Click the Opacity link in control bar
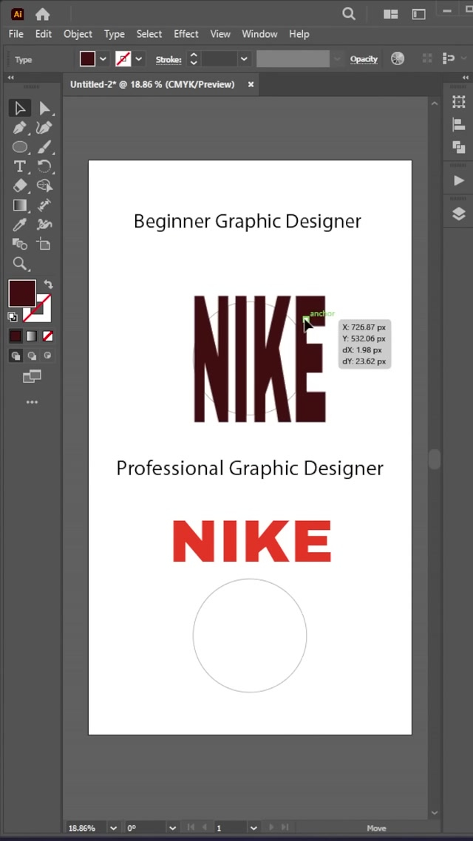Screen dimensions: 473x841 [364, 59]
